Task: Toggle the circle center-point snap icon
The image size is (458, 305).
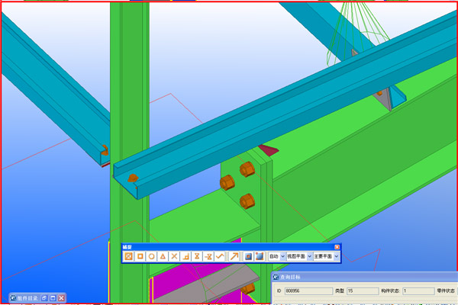Action: [x=152, y=256]
